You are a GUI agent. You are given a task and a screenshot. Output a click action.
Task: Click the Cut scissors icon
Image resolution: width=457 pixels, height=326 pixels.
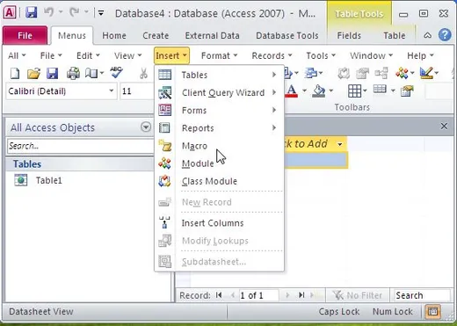pos(143,73)
